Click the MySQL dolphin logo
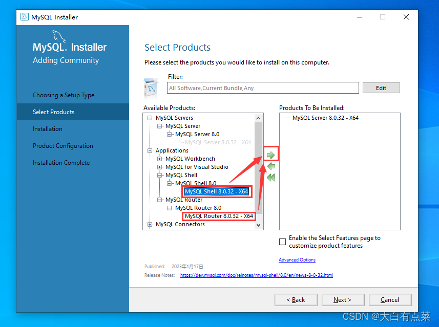This screenshot has width=439, height=327. pos(59,37)
